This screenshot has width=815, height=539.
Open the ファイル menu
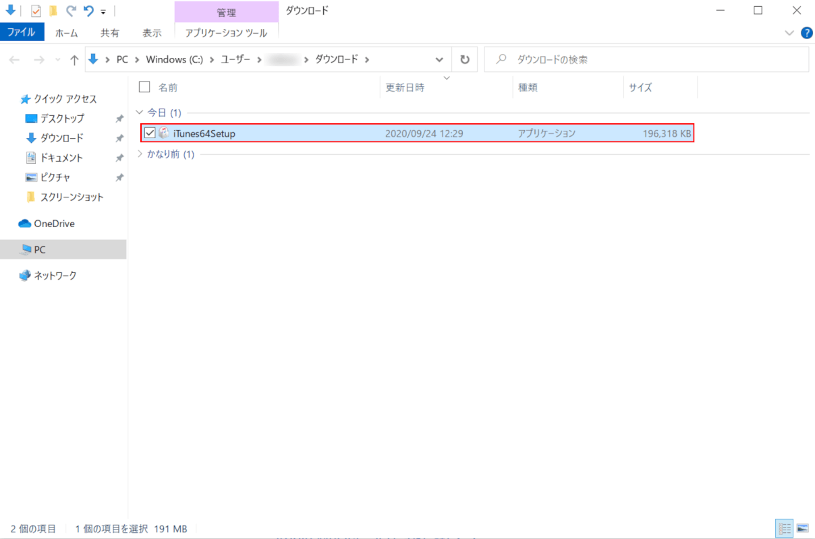click(22, 32)
